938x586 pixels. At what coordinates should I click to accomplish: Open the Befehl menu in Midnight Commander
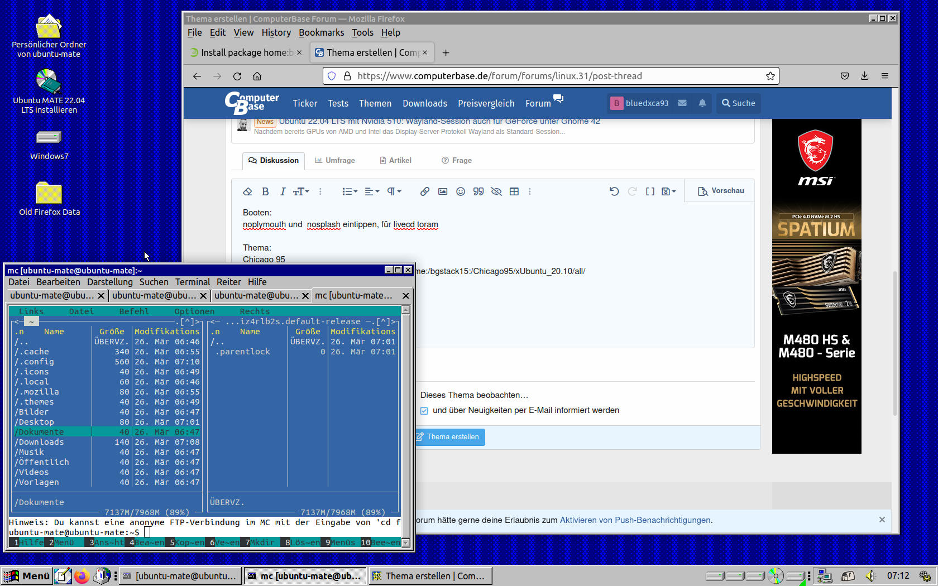(134, 311)
